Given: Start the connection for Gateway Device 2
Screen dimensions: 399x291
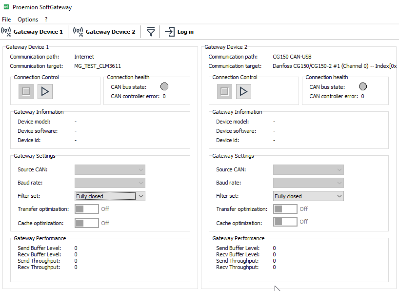Looking at the screenshot, I should click(243, 91).
